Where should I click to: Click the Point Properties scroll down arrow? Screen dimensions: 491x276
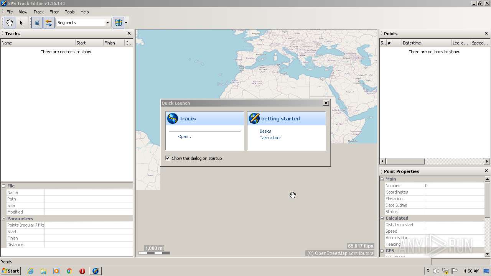point(488,254)
